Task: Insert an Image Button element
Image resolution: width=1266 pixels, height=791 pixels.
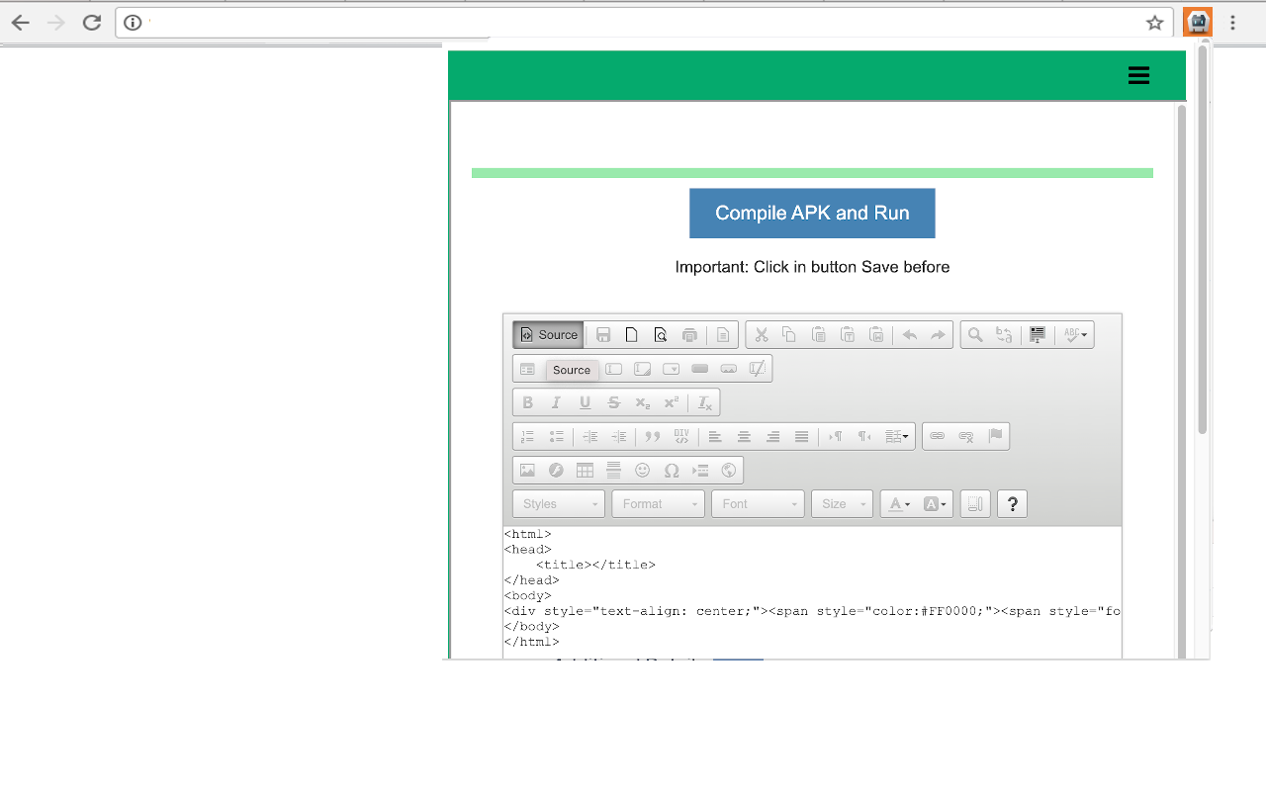Action: tap(729, 369)
